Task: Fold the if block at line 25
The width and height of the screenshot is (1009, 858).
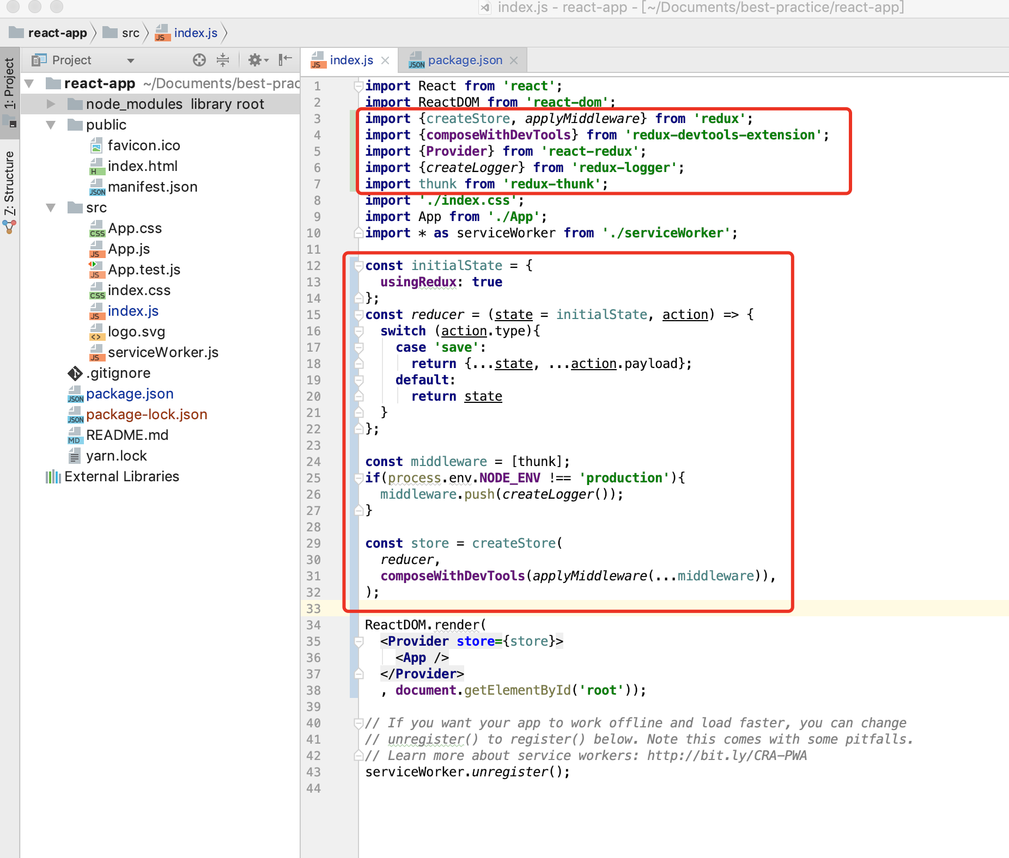Action: click(358, 478)
